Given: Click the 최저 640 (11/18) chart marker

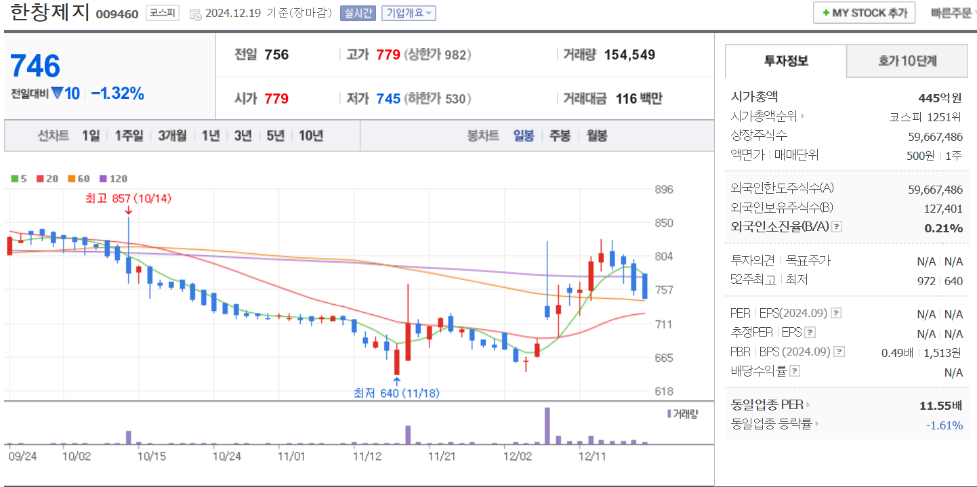Looking at the screenshot, I should point(396,393).
